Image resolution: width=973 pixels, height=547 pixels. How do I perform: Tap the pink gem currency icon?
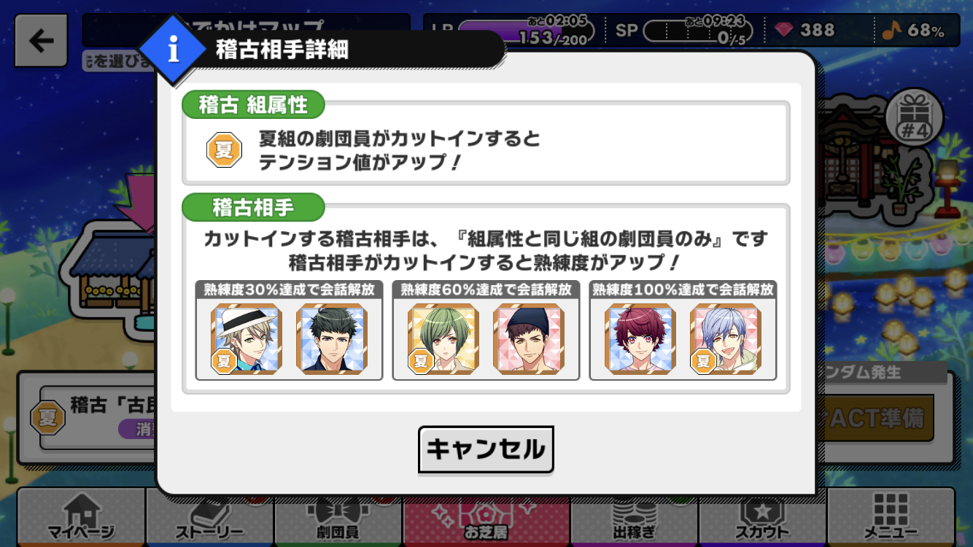coord(786,30)
